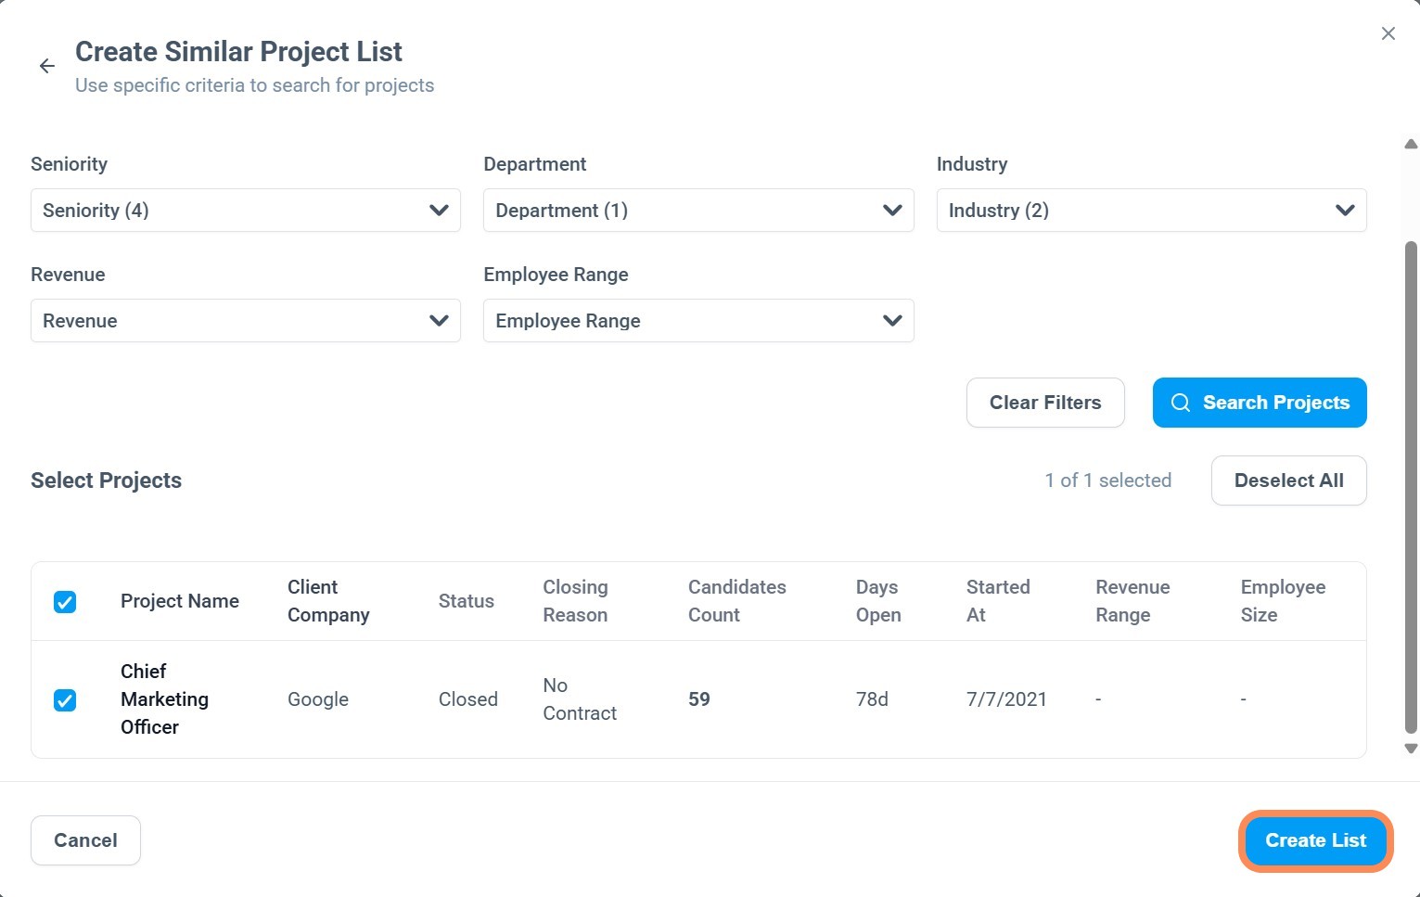
Task: Click the Project Name column header
Action: (x=180, y=601)
